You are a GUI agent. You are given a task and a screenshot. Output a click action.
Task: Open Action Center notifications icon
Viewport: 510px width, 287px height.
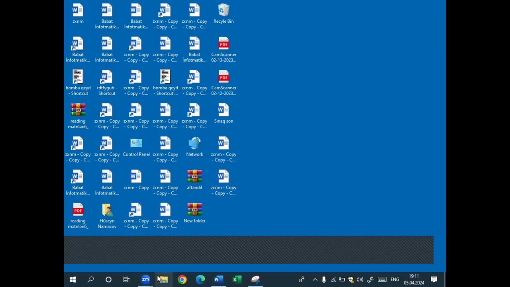pos(434,279)
